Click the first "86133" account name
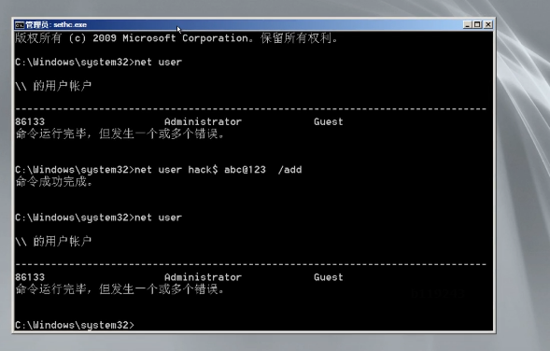 coord(30,122)
